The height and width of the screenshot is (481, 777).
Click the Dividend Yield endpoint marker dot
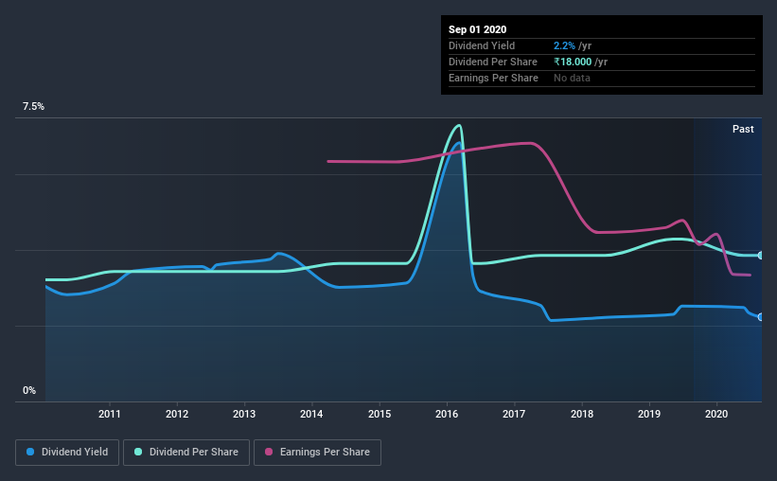point(761,317)
